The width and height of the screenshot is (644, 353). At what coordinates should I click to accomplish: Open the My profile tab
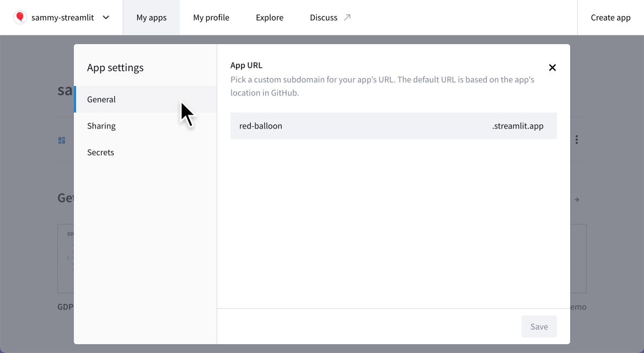[x=211, y=17]
